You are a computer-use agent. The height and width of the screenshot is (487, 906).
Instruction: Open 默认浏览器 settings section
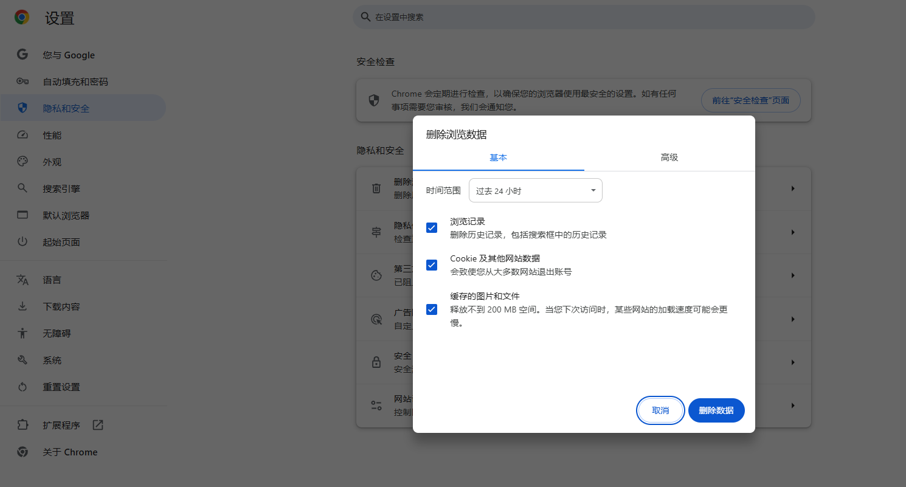83,215
